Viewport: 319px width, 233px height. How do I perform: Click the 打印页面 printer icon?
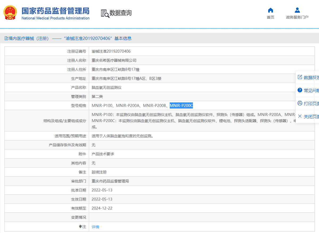click(300, 103)
